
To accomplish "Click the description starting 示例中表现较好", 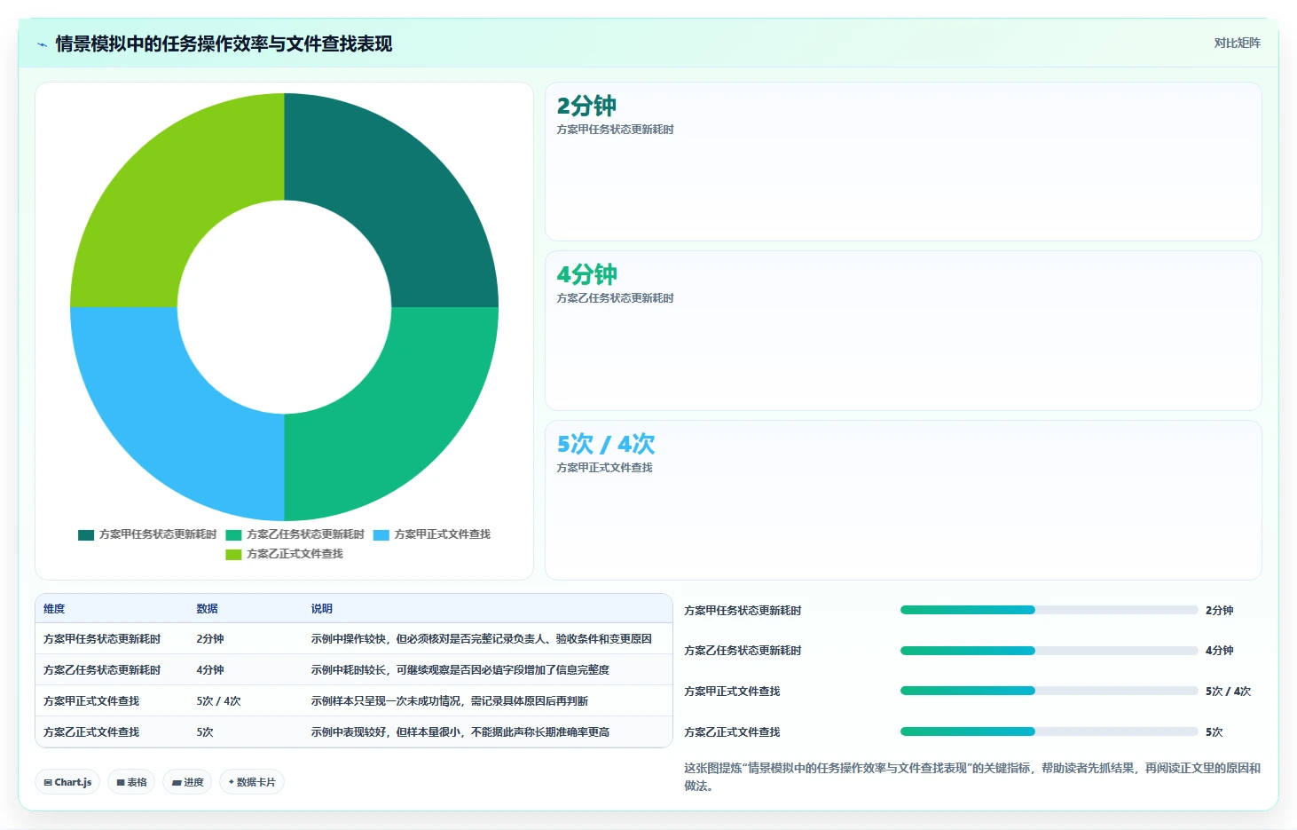I will pyautogui.click(x=460, y=732).
